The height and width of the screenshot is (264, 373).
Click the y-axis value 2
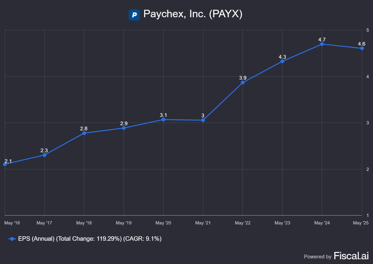pyautogui.click(x=368, y=169)
